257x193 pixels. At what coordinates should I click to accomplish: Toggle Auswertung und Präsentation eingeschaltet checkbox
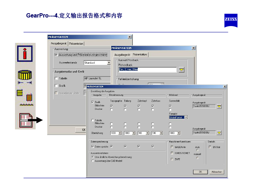coord(56,55)
